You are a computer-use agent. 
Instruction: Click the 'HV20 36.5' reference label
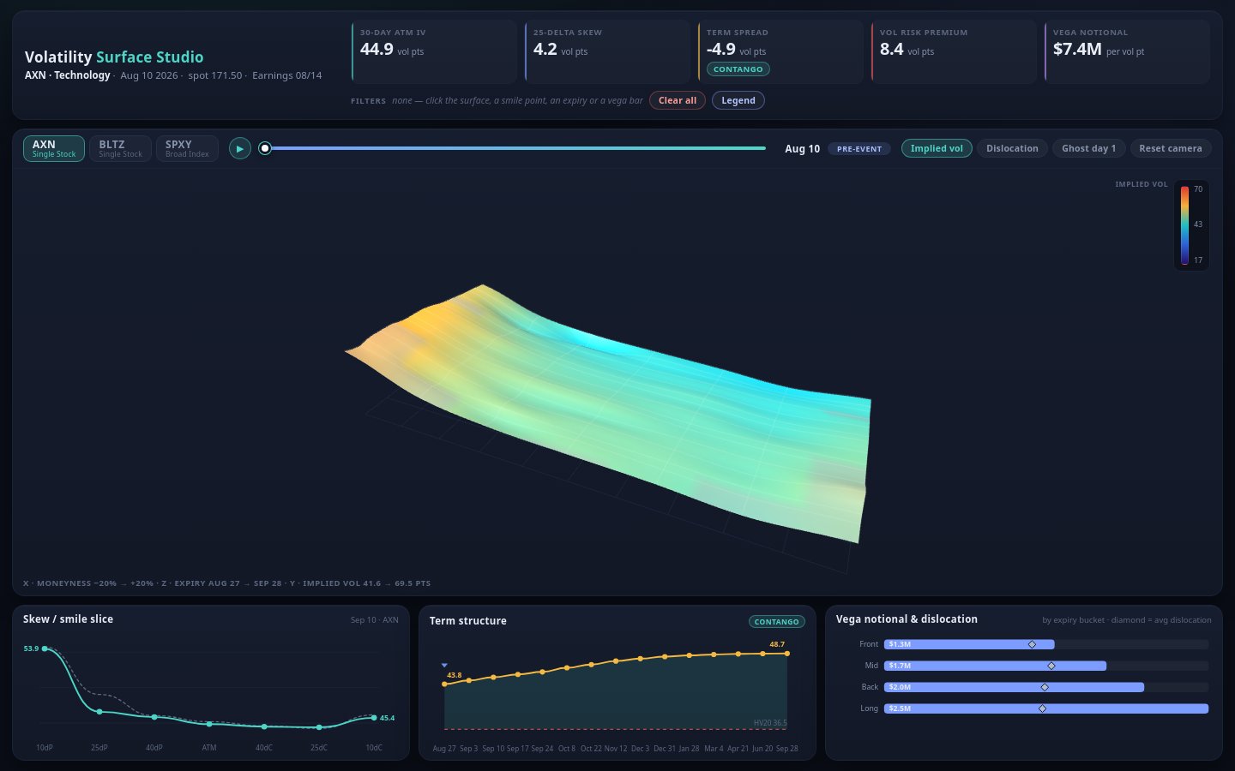point(770,723)
